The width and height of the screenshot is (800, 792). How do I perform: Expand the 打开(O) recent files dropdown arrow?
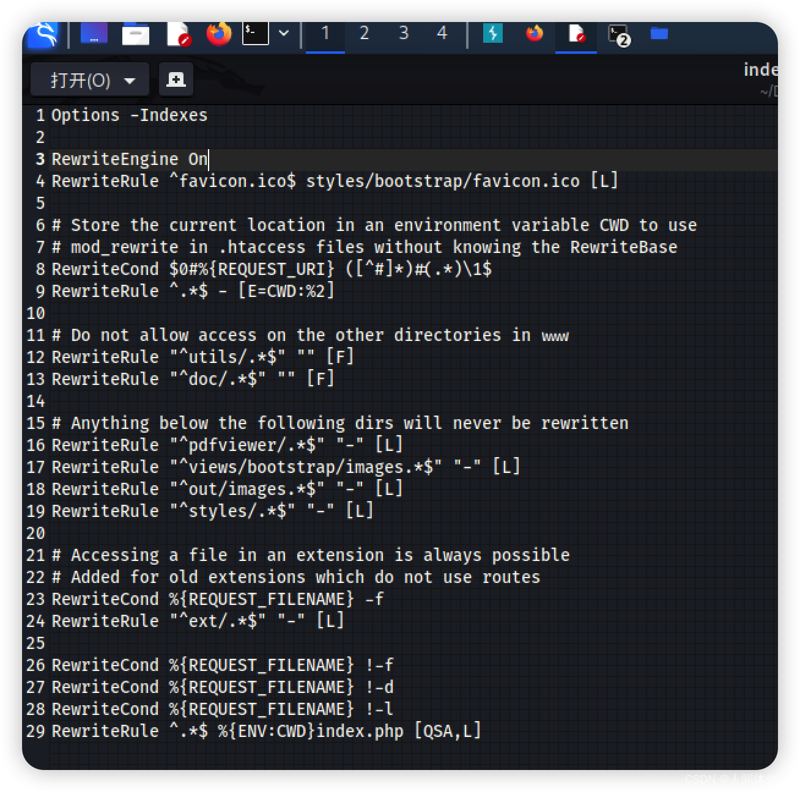pos(130,80)
